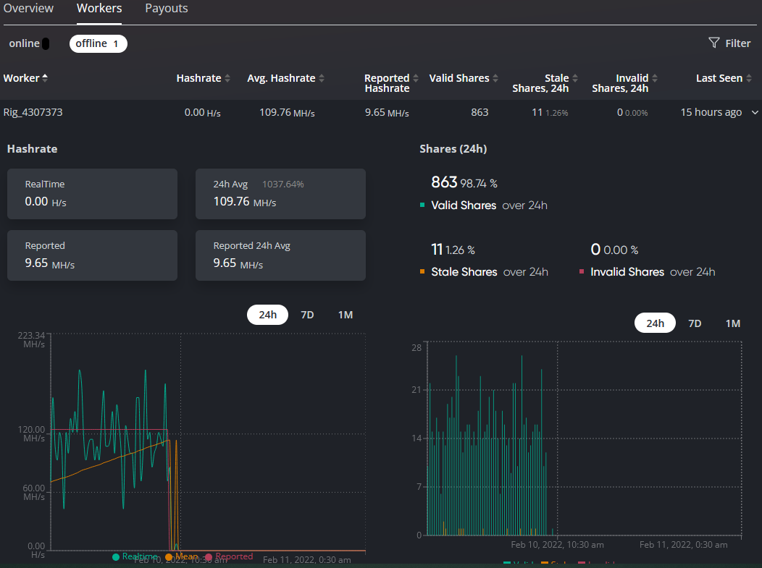Select the offline workers filter
The width and height of the screenshot is (762, 568).
pyautogui.click(x=98, y=43)
